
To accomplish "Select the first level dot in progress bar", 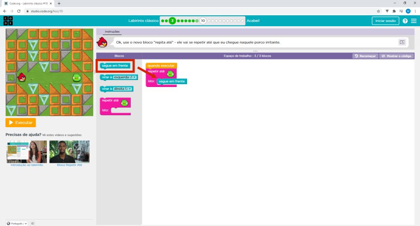I will click(162, 21).
